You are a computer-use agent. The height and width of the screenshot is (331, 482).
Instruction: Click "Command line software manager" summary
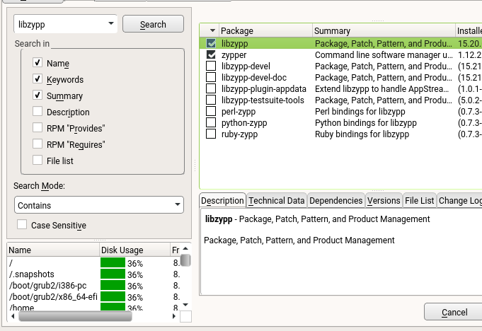pos(384,54)
